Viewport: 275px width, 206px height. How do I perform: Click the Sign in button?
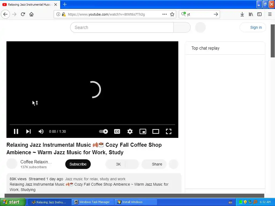(253, 27)
